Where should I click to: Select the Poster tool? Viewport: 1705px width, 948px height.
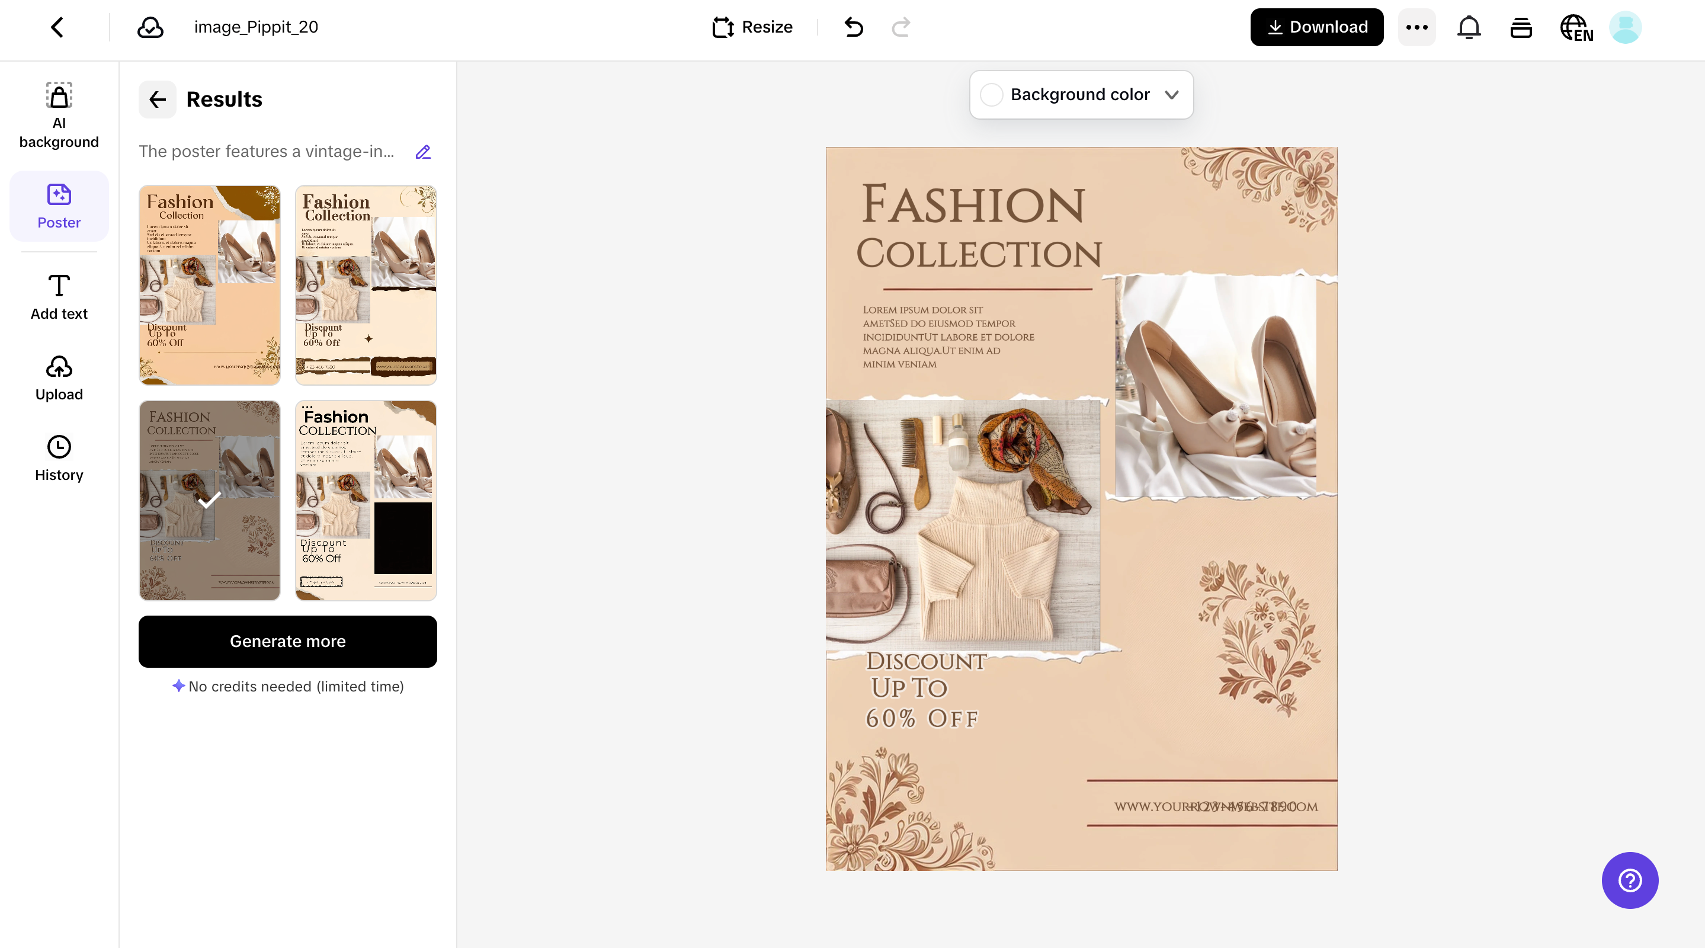click(59, 206)
